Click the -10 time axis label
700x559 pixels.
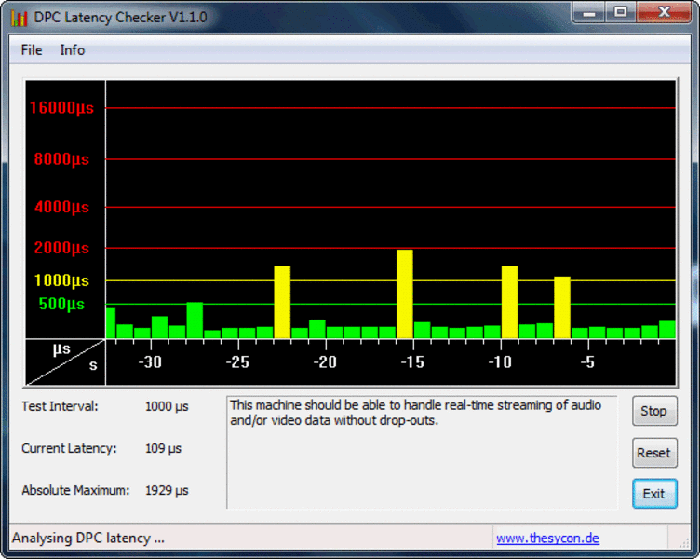[x=500, y=361]
